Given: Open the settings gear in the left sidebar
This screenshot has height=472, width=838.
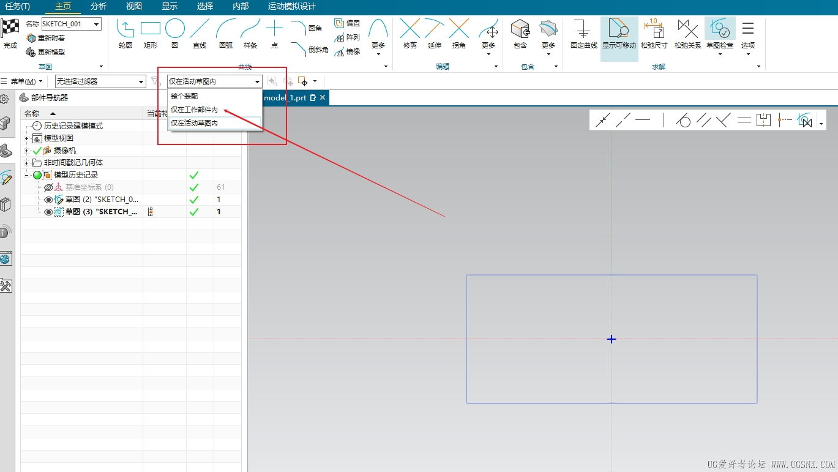Looking at the screenshot, I should tap(4, 99).
